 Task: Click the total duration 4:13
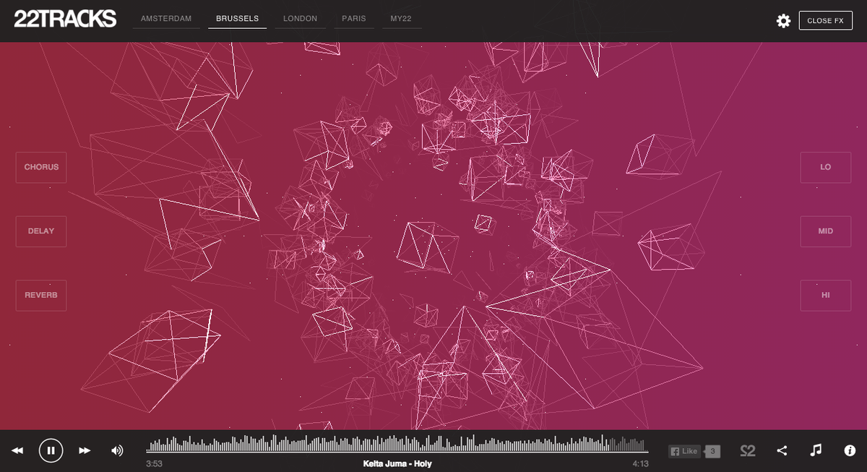click(640, 464)
